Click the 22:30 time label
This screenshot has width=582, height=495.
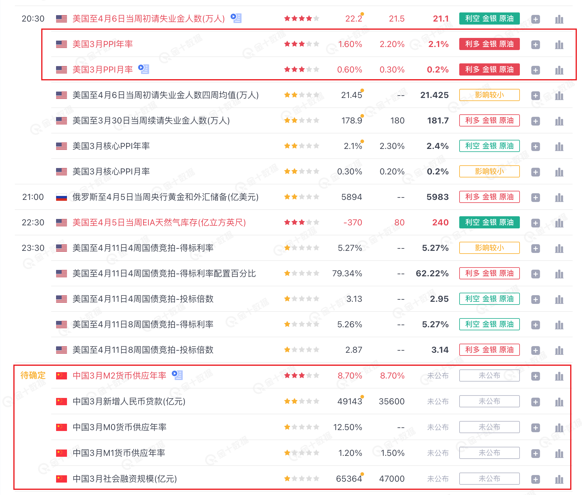(x=33, y=223)
